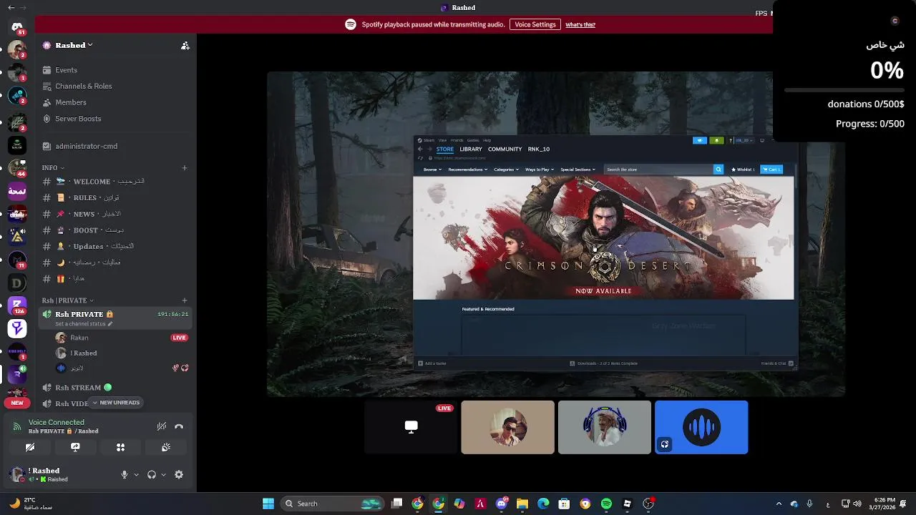Click the invite people icon beside Rashed
Image resolution: width=916 pixels, height=515 pixels.
pyautogui.click(x=185, y=45)
